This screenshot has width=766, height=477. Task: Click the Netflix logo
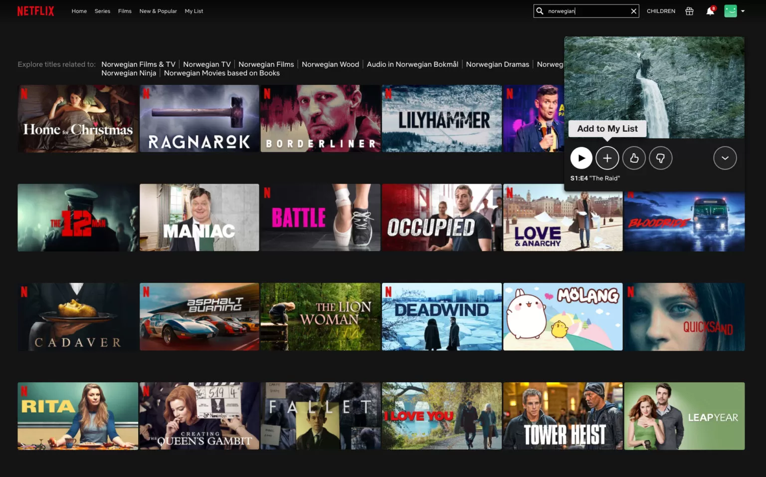(x=35, y=10)
